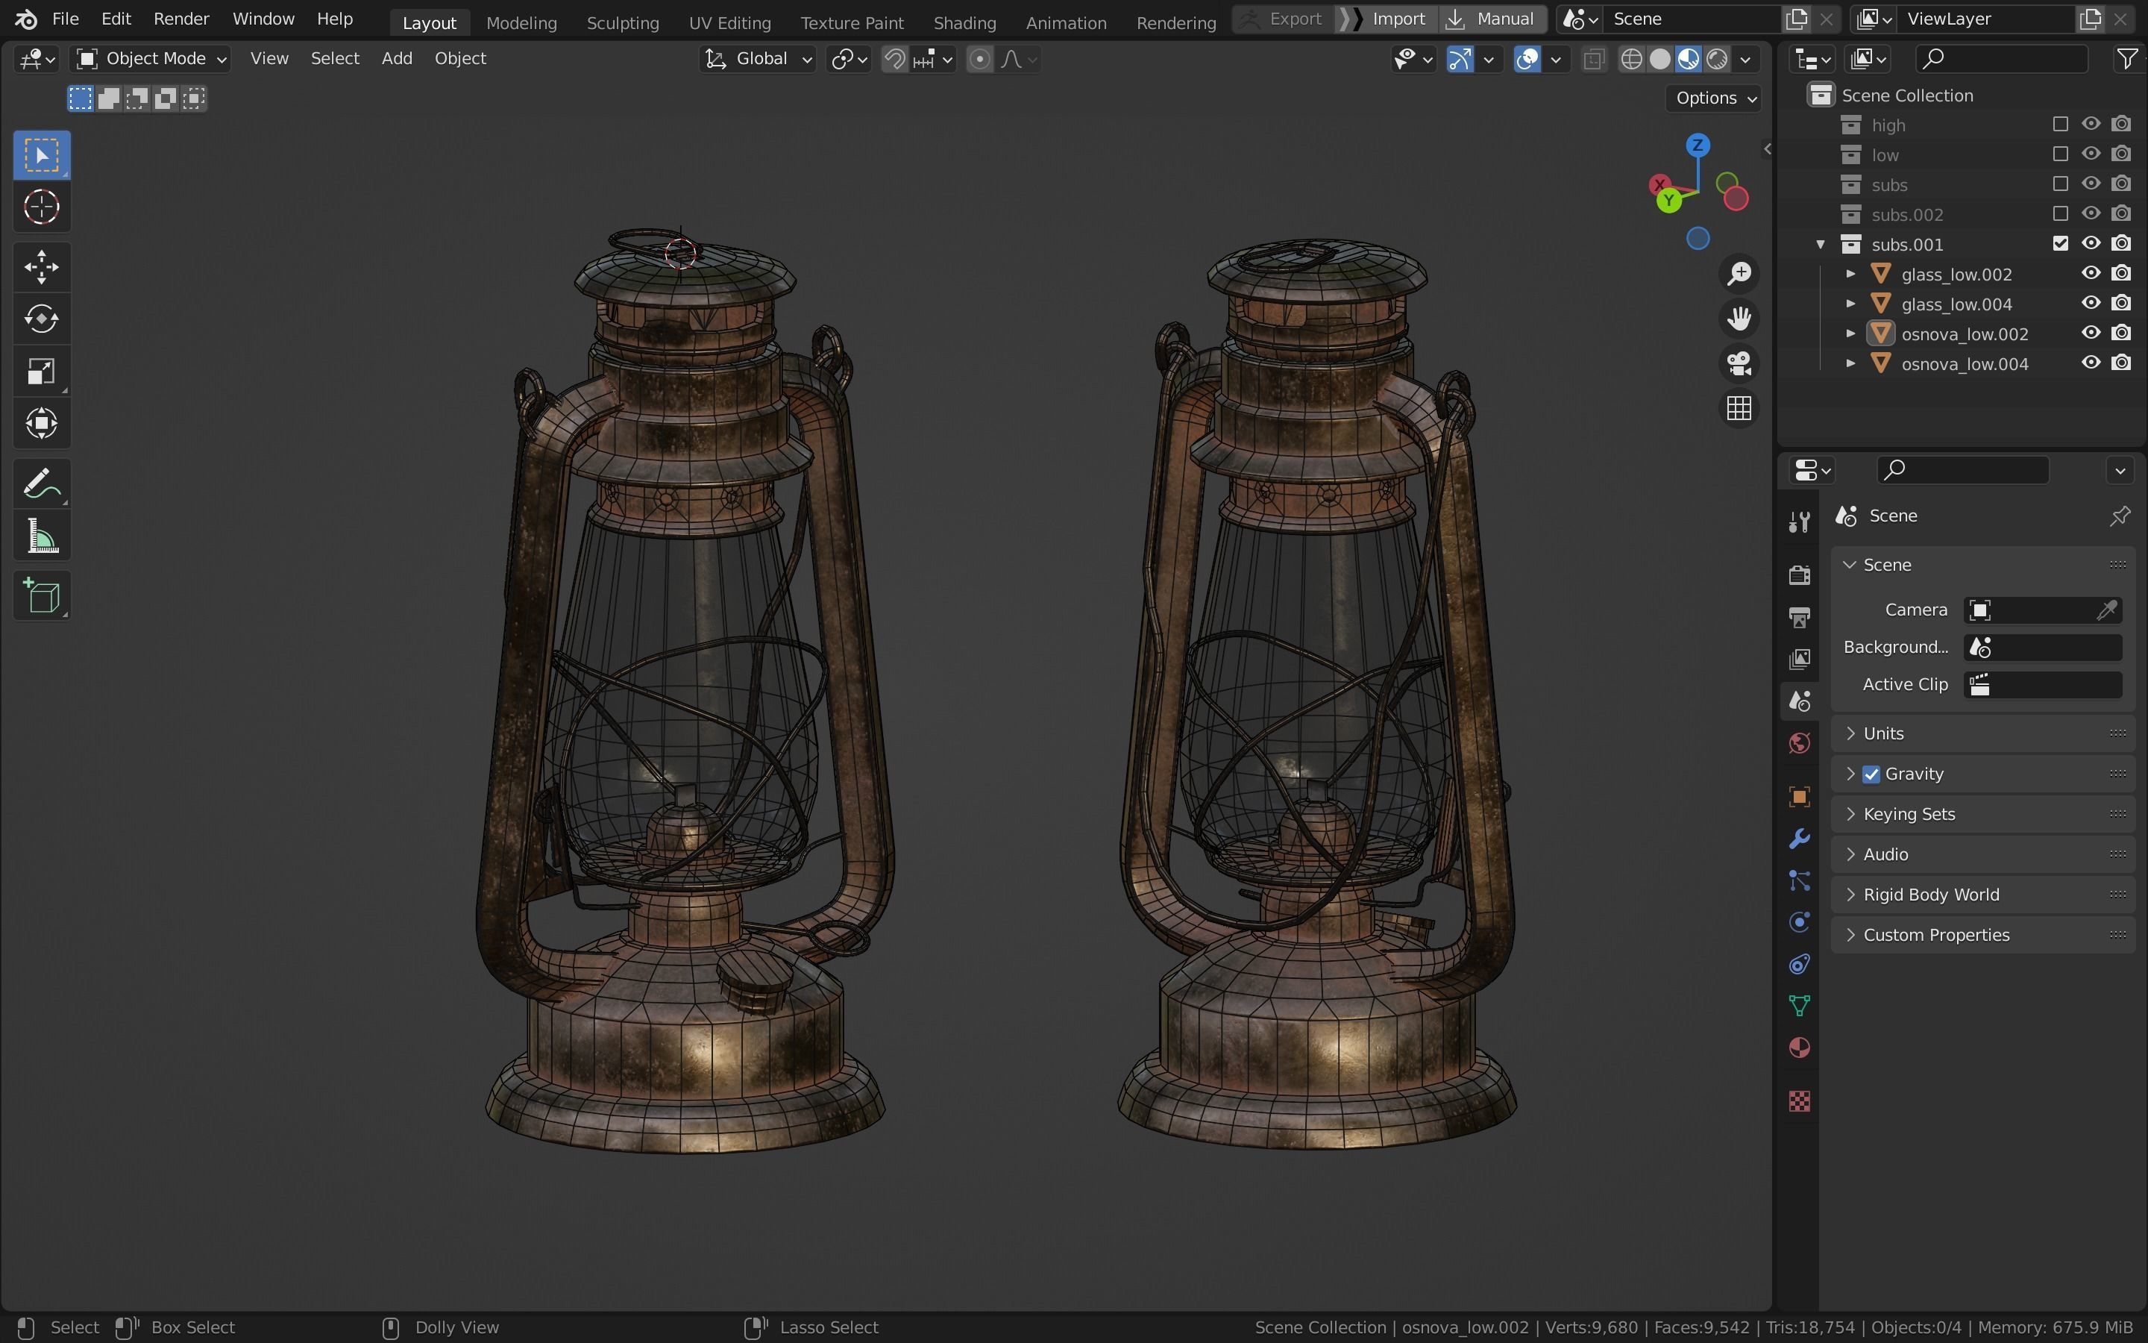Pick the Annotate tool
Viewport: 2148px width, 1343px height.
(42, 484)
